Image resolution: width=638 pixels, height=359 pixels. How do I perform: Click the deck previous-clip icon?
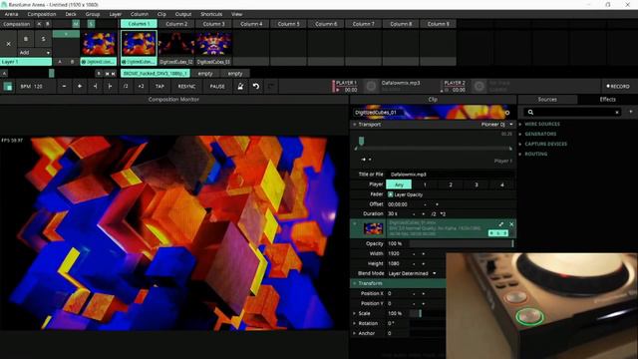[108, 74]
